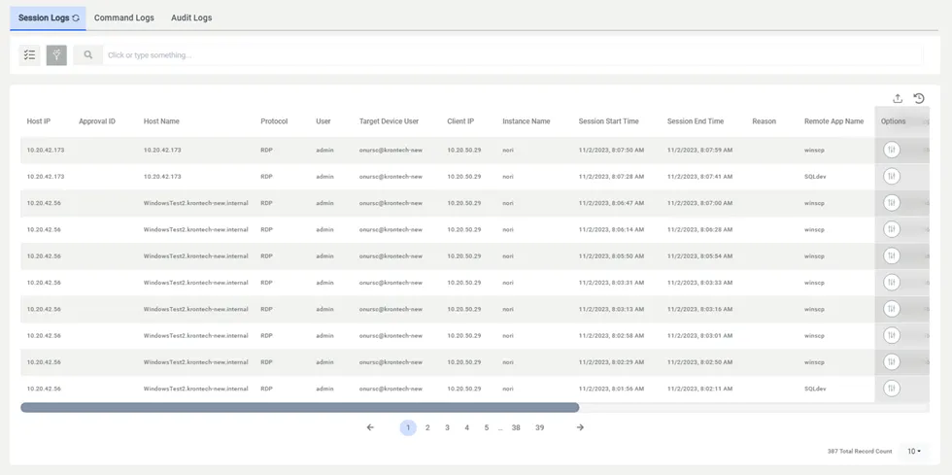Jump to page 2
Screen dimensions: 952x475
pyautogui.click(x=427, y=427)
